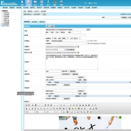Open the Plugins section icon in header
131x131 pixels.
point(55,3)
